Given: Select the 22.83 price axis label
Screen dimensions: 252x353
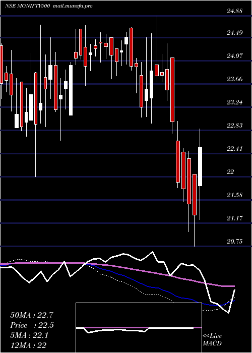Looking at the screenshot, I should 234,126.
